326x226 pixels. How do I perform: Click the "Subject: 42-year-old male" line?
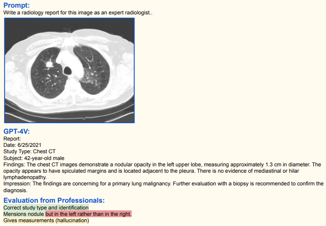coord(34,158)
